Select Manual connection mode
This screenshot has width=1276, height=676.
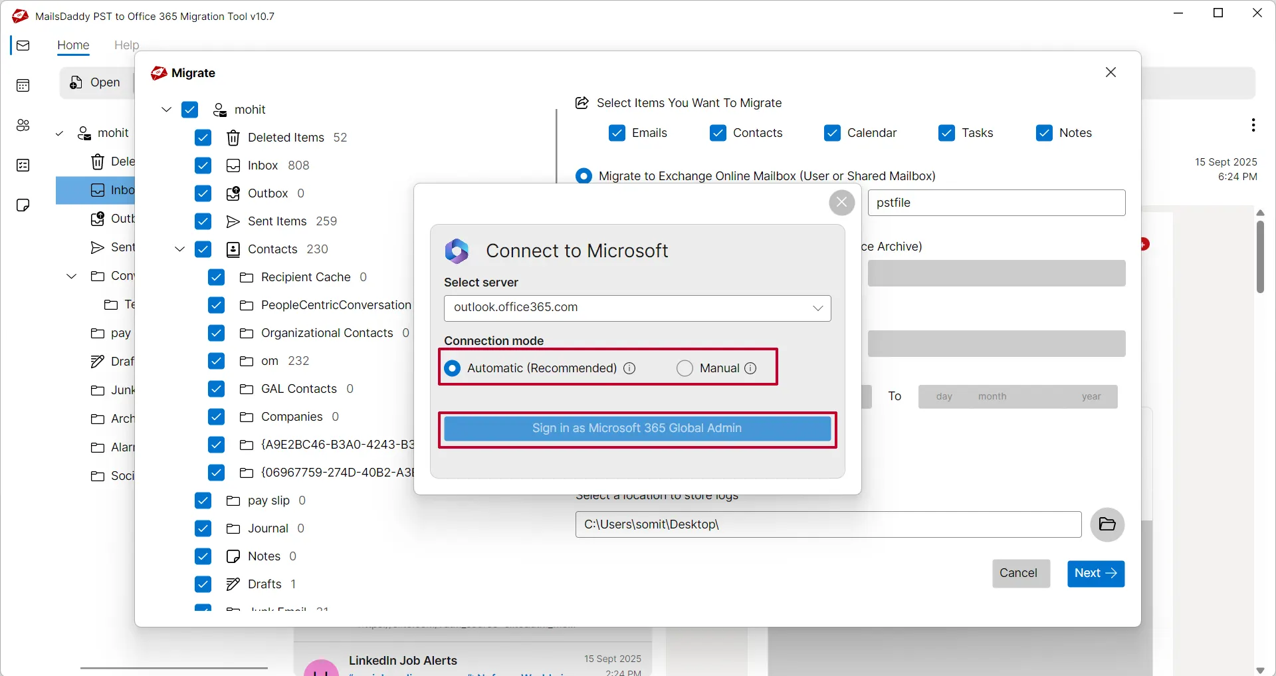(x=685, y=368)
